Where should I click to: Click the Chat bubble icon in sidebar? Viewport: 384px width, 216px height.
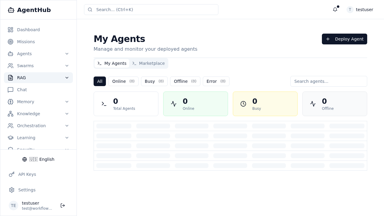[10, 90]
